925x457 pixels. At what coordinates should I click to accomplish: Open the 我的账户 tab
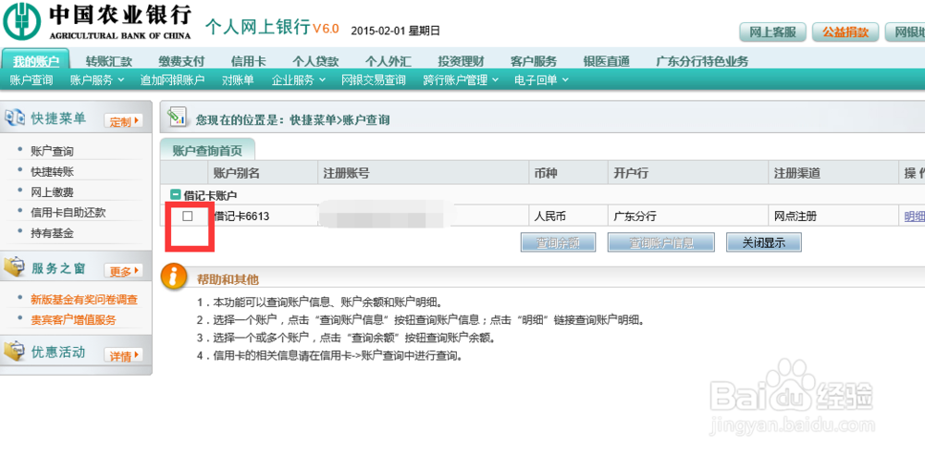pyautogui.click(x=36, y=61)
